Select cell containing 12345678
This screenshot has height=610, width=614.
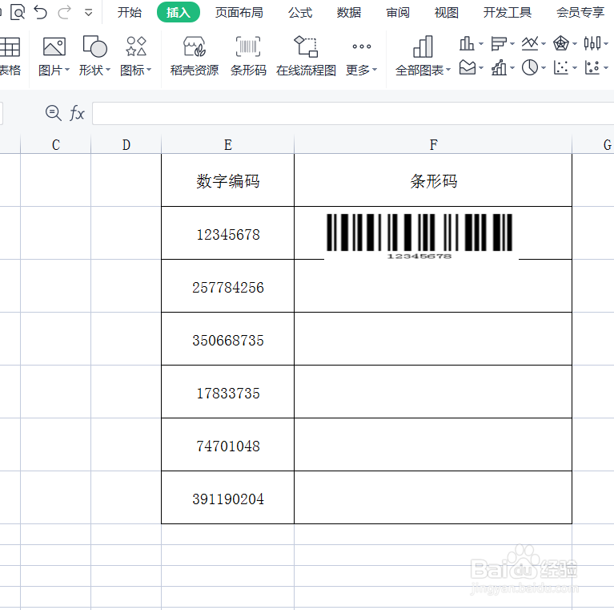click(228, 233)
